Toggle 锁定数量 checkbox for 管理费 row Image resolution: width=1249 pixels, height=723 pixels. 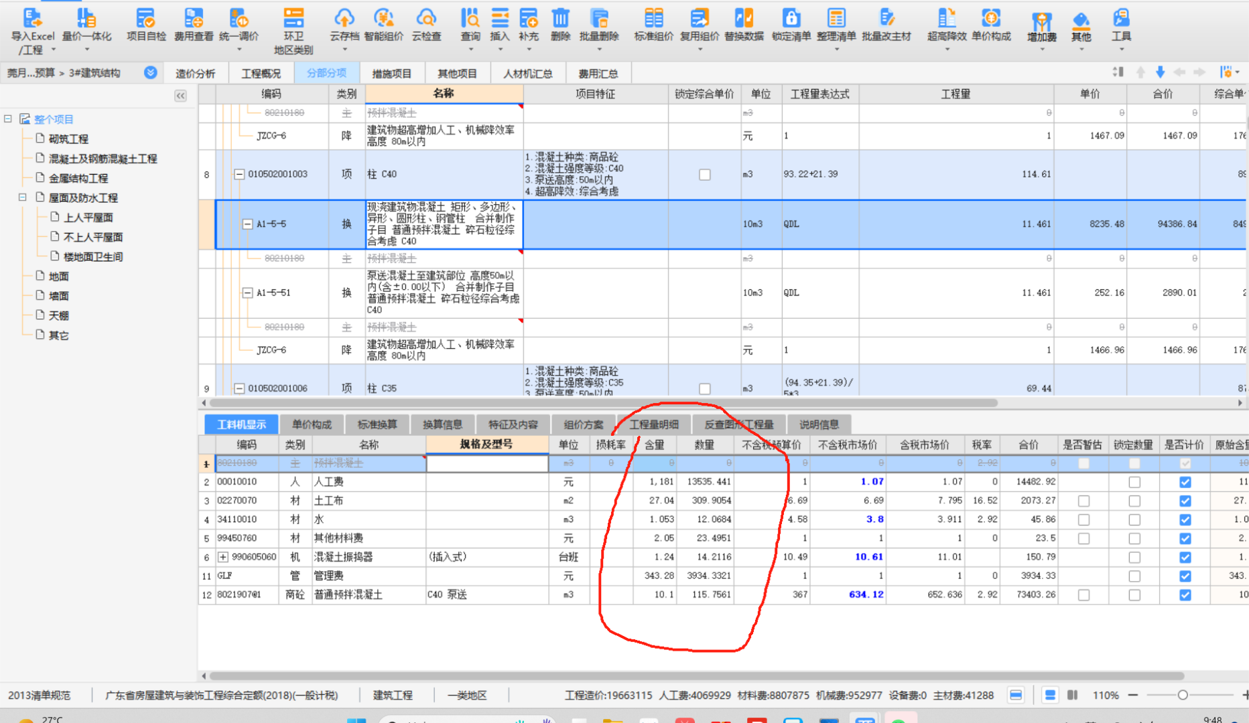1134,576
